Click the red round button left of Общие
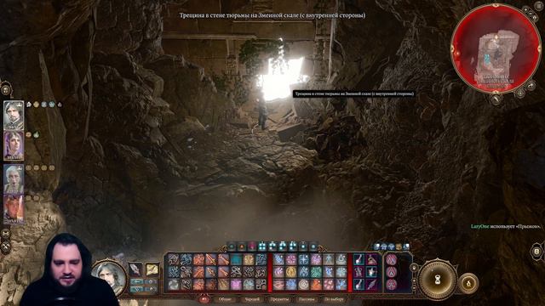 click(x=204, y=299)
